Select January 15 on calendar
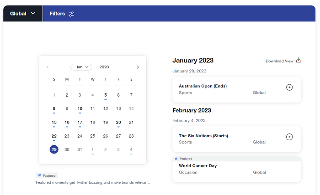320x195 pixels. [x=54, y=123]
